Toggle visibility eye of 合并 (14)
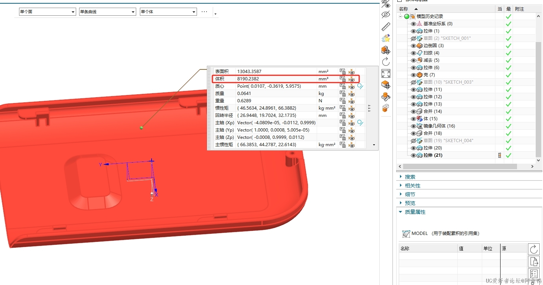The image size is (543, 285). [413, 111]
